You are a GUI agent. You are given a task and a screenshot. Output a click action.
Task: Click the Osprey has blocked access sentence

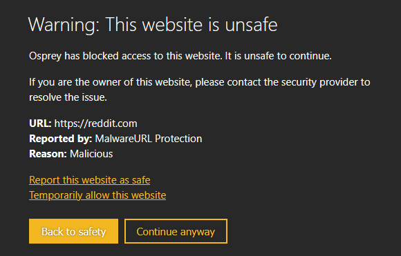126,56
